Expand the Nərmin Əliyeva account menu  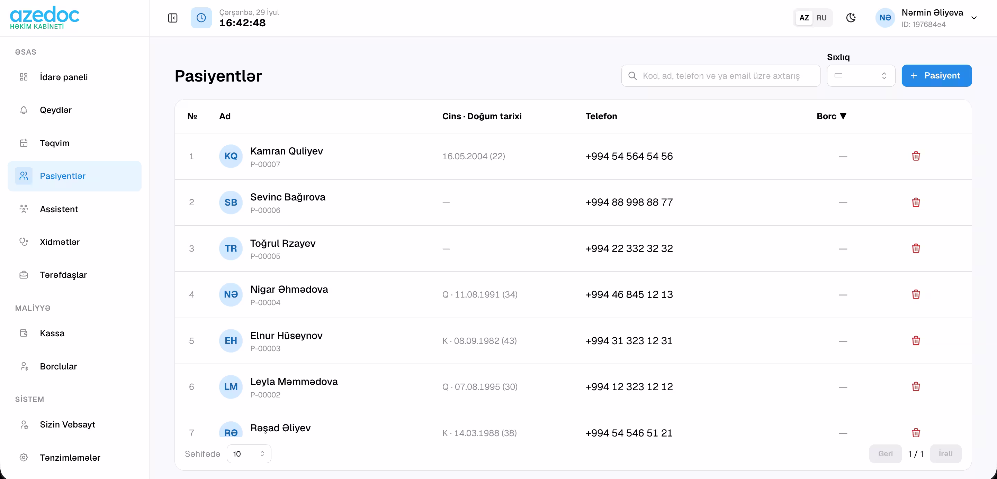(x=974, y=18)
